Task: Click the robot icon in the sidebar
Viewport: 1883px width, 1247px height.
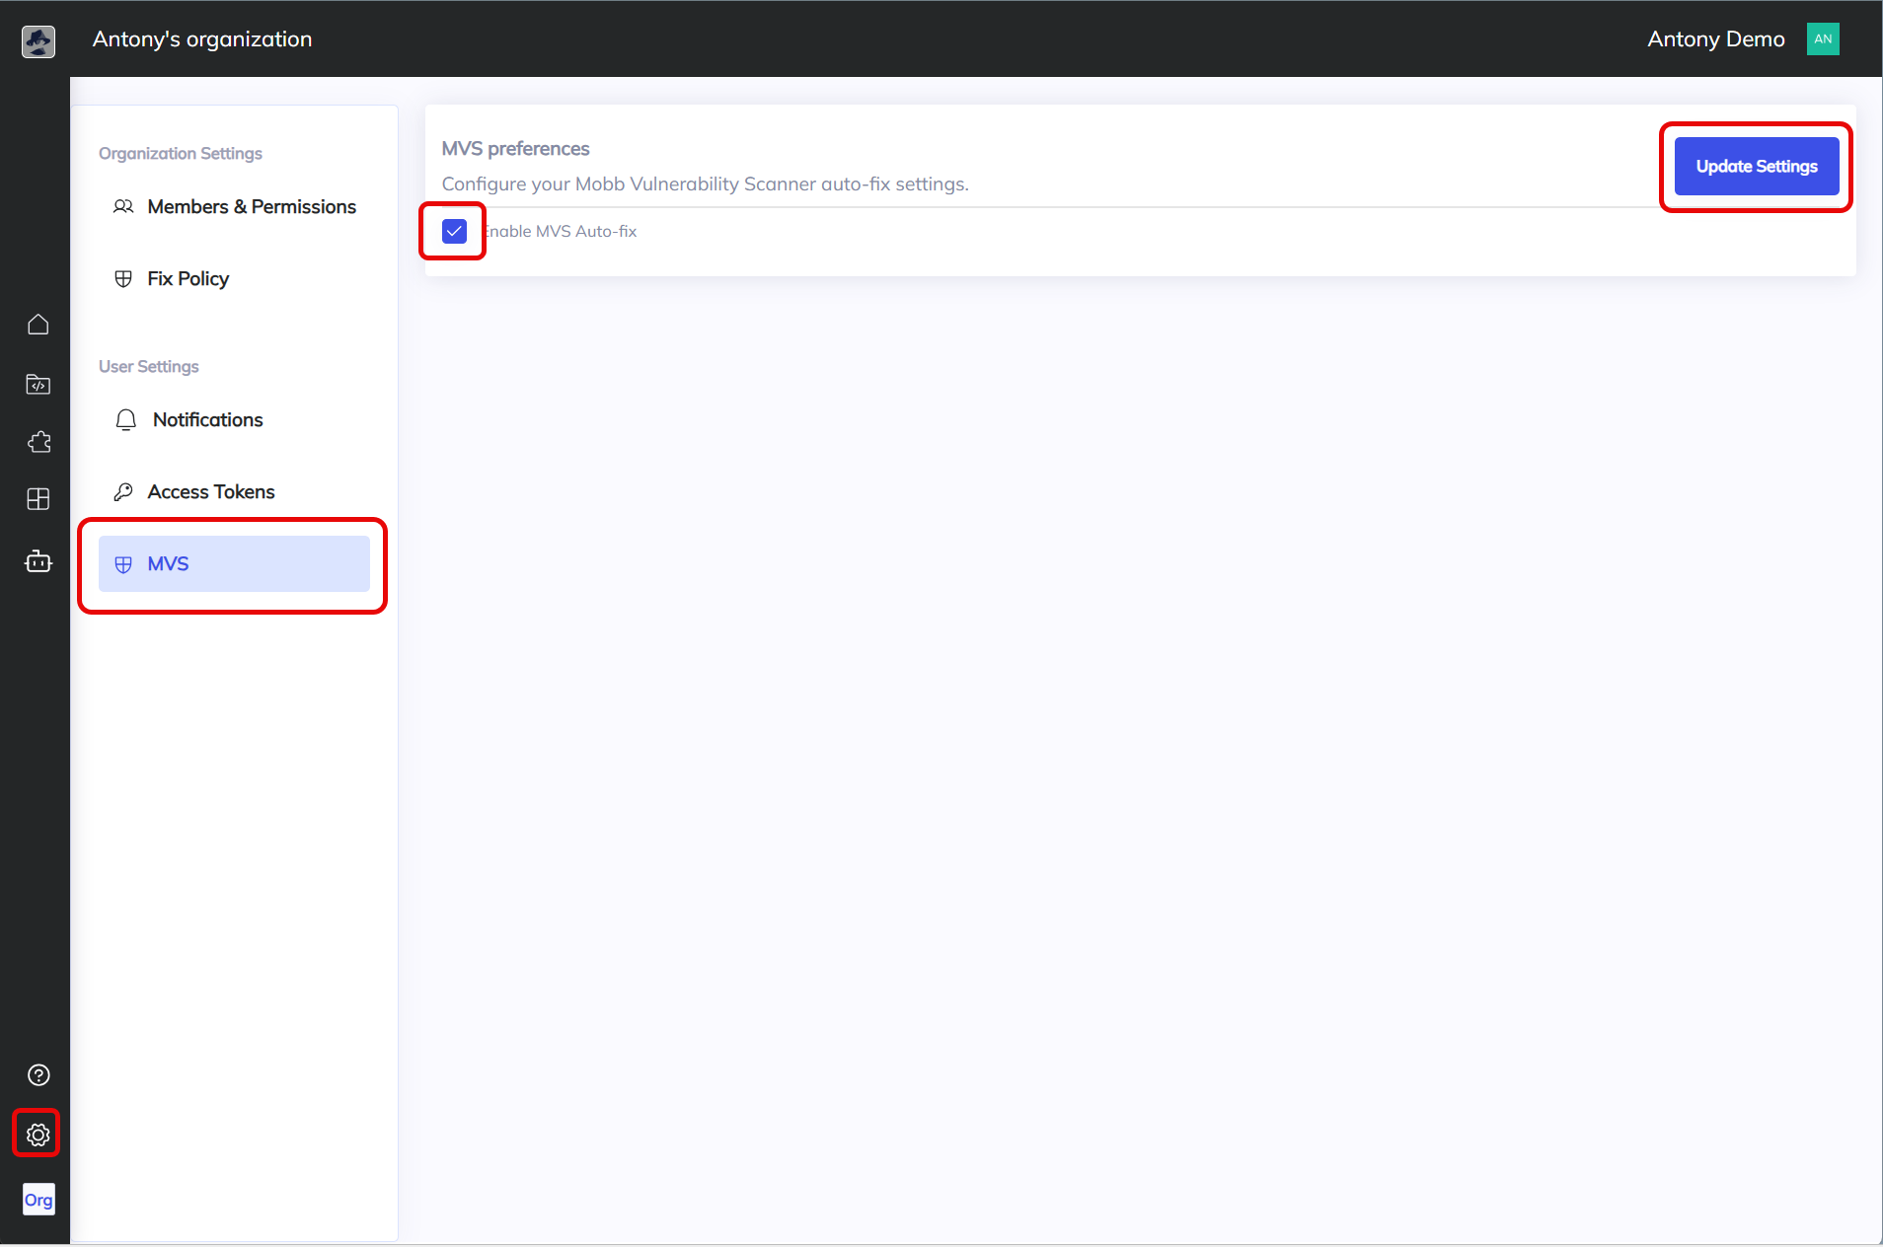Action: coord(38,561)
